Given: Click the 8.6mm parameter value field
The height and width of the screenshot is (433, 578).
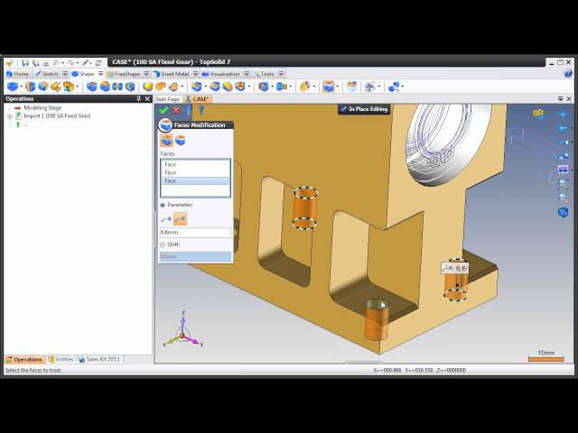Looking at the screenshot, I should (195, 233).
